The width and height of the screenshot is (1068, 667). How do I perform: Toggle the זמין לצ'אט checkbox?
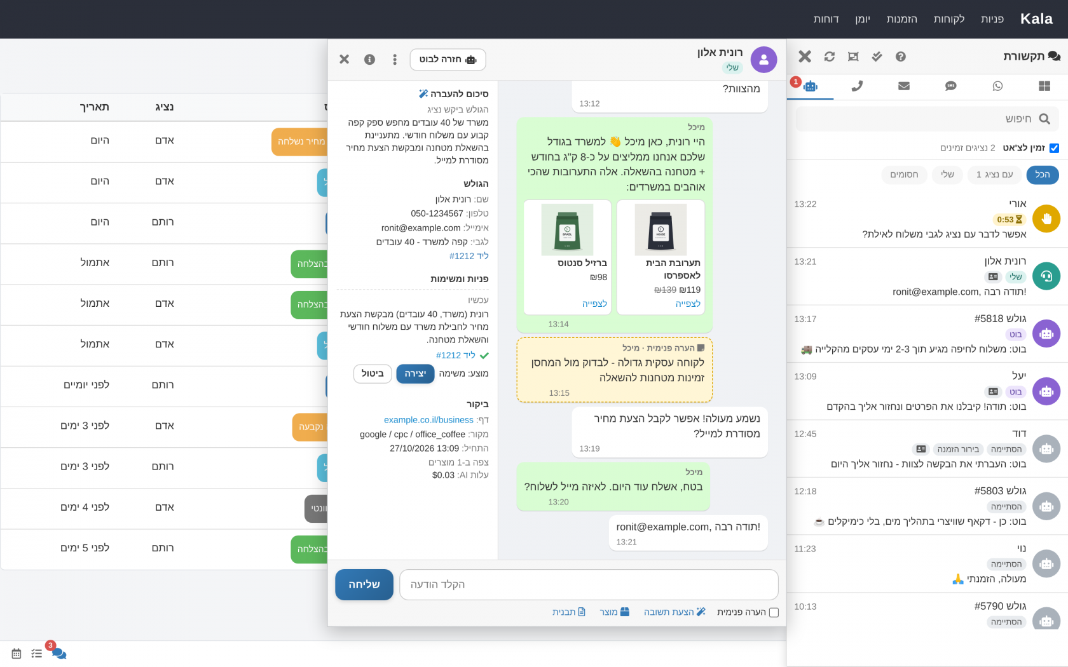point(1054,148)
